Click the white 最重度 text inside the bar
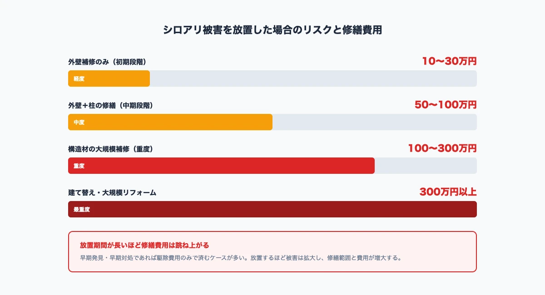The image size is (545, 295). (x=82, y=210)
